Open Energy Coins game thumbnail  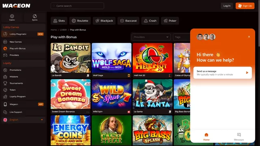click(71, 130)
